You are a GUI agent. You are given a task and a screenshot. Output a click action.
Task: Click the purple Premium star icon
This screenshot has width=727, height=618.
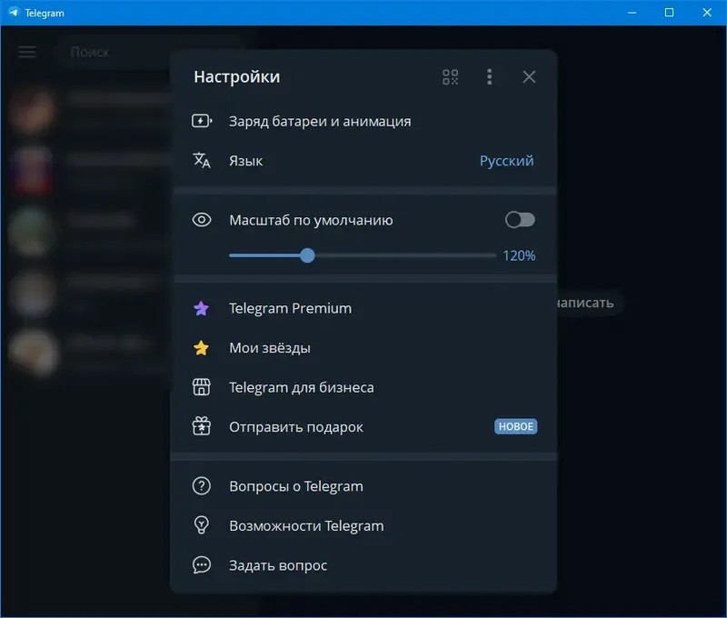[x=201, y=308]
